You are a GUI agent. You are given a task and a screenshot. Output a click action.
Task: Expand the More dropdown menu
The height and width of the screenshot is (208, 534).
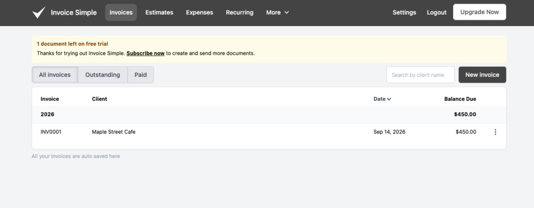point(277,12)
